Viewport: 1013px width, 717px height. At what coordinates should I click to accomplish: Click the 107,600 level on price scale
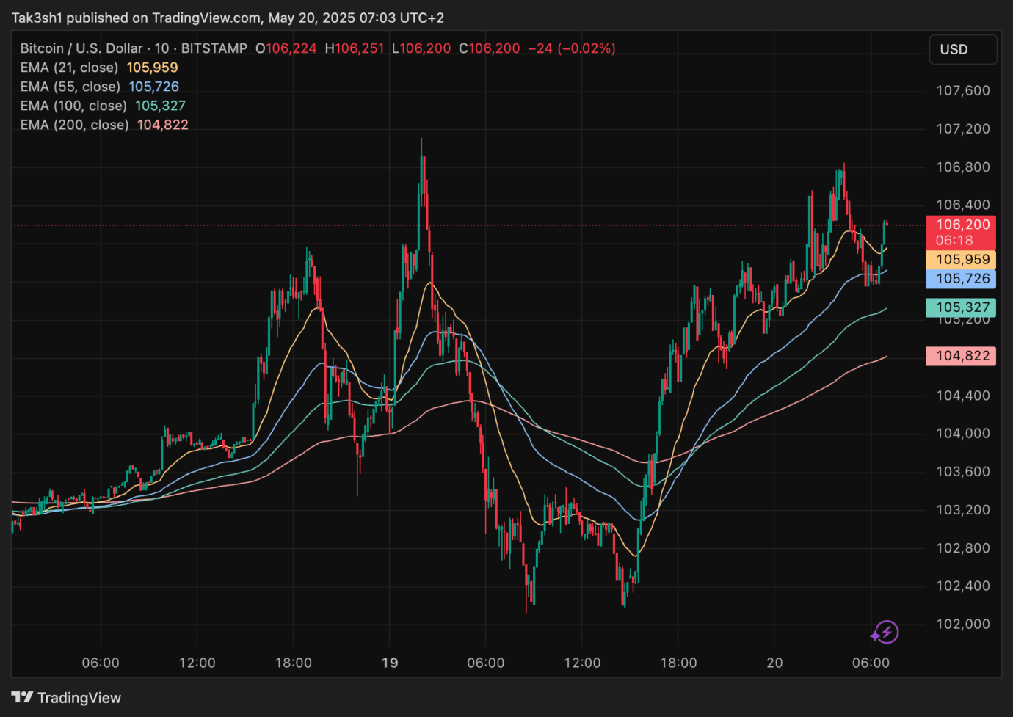tap(962, 90)
